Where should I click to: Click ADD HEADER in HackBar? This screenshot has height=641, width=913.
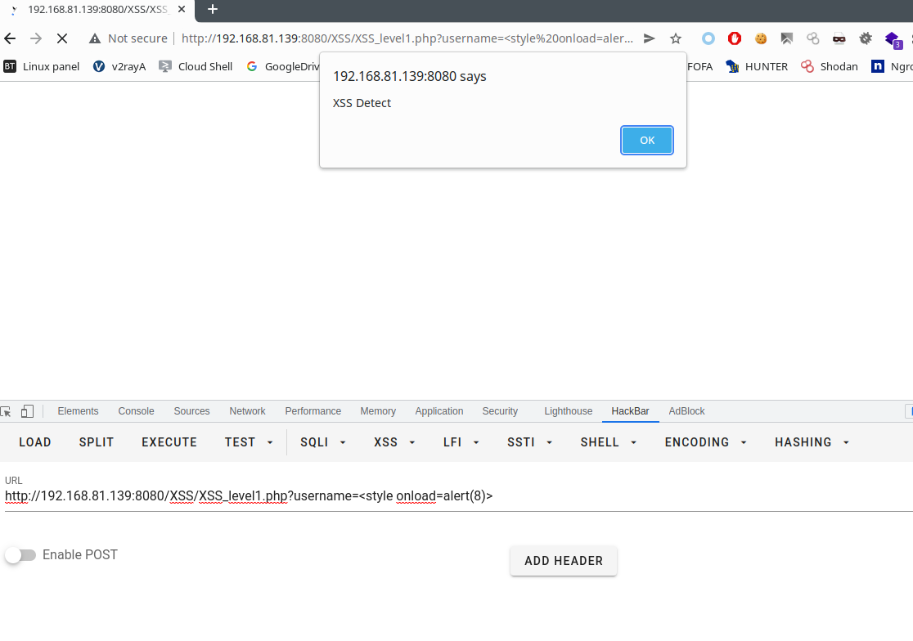(x=563, y=561)
